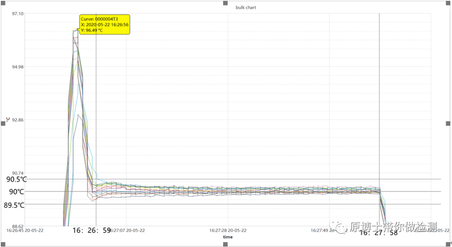452x247 pixels.
Task: Click the bottom-center resize handle
Action: [x=226, y=244]
